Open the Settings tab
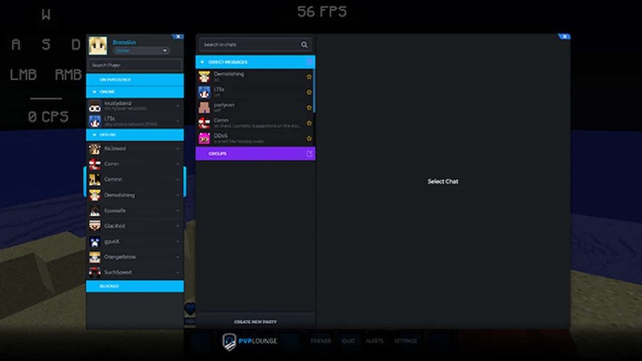Image resolution: width=642 pixels, height=361 pixels. 405,341
